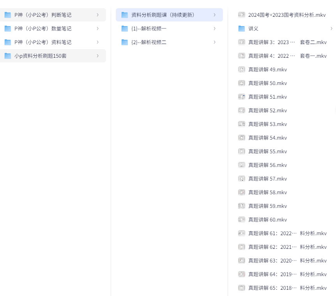Open folder name {1}--解析视频一
This screenshot has height=296, width=336.
(149, 28)
